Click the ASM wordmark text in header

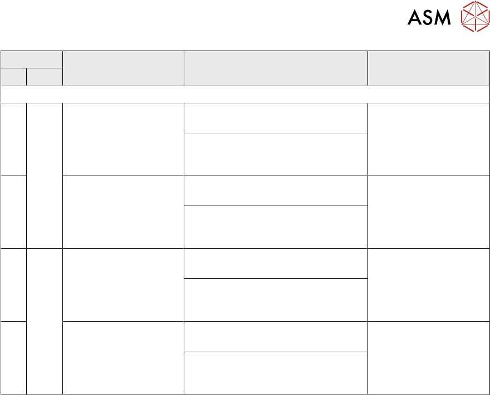click(429, 18)
